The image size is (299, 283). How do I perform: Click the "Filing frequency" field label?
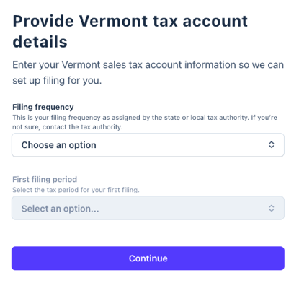(43, 107)
